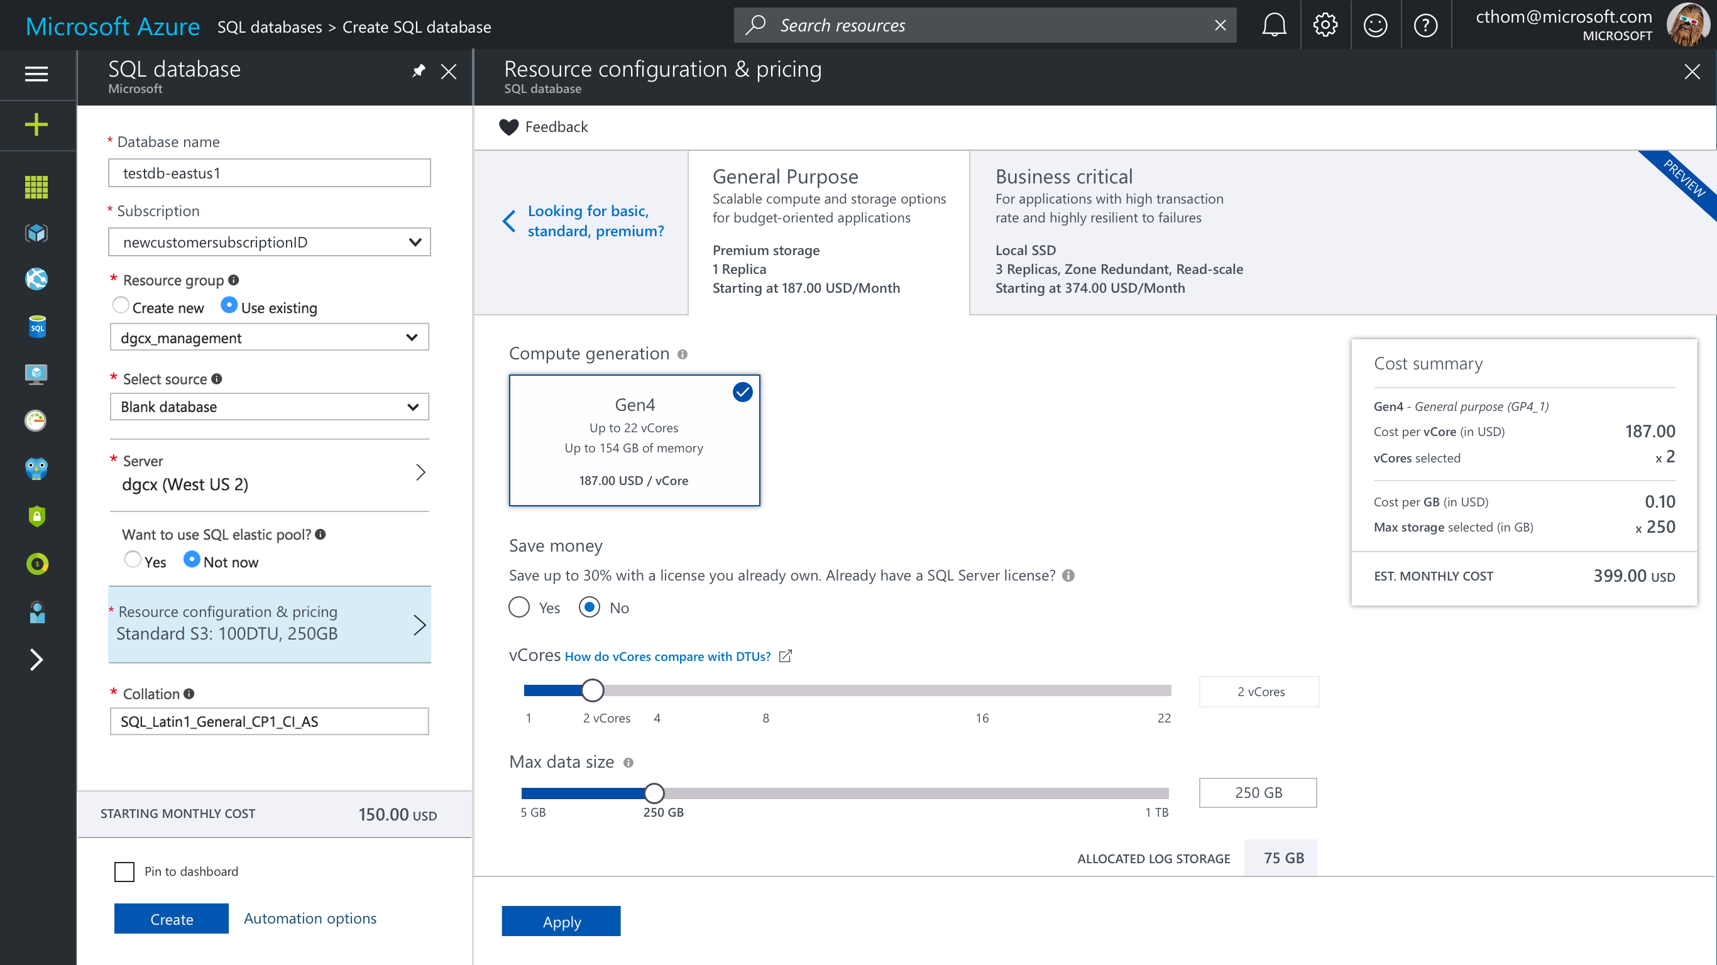1717x965 pixels.
Task: Click the Max data size info icon
Action: click(628, 763)
